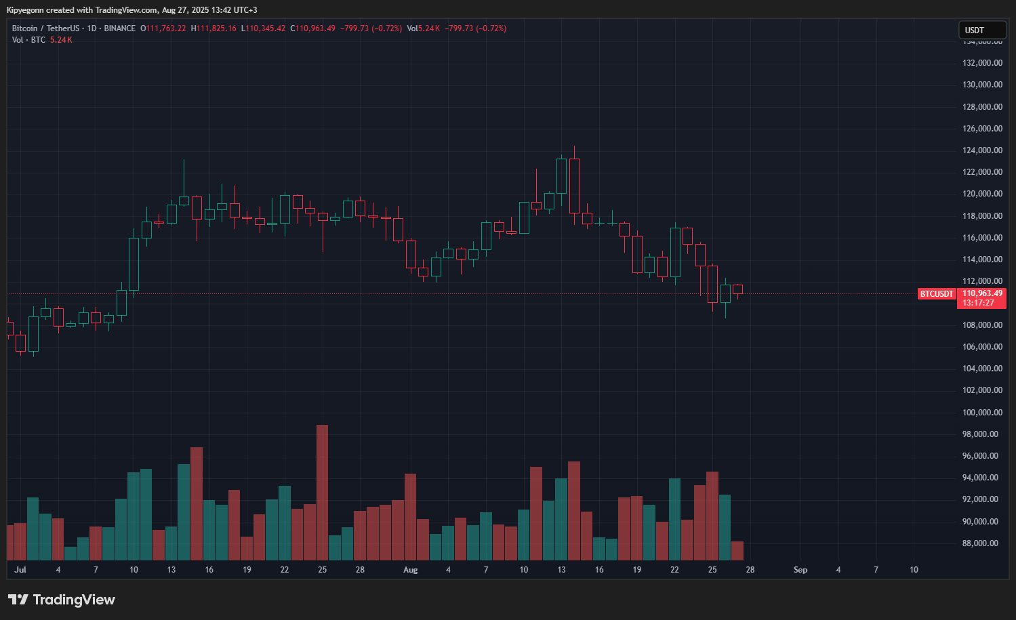
Task: Click the red BTCUSDT symbol tag
Action: click(937, 294)
